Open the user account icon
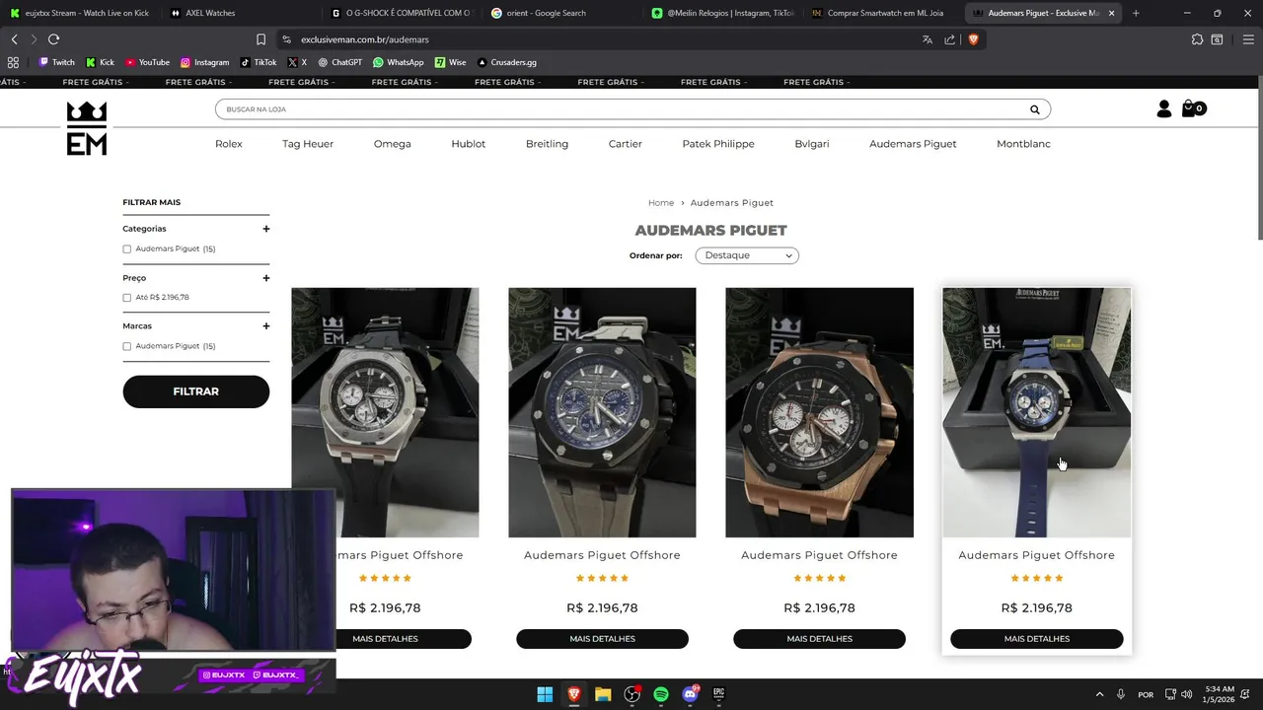The width and height of the screenshot is (1263, 710). 1164,108
